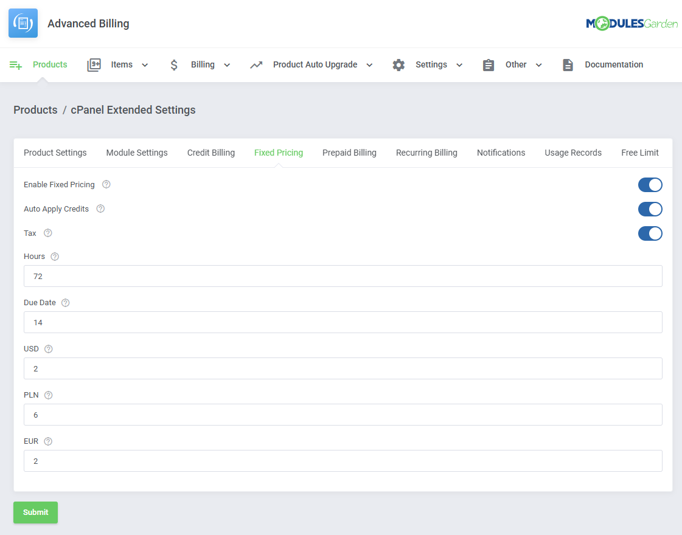Viewport: 682px width, 535px height.
Task: Open help tooltip next to USD
Action: click(48, 348)
